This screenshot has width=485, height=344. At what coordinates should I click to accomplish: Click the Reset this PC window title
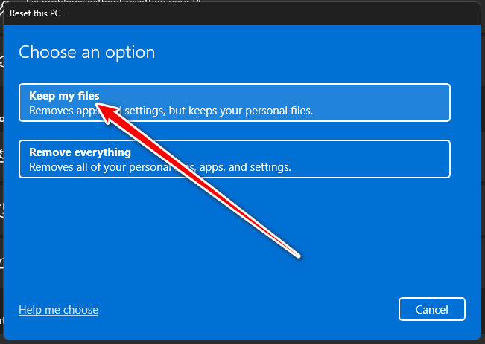pyautogui.click(x=34, y=13)
